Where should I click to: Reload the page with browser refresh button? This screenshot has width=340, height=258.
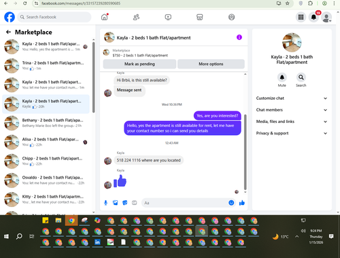pyautogui.click(x=25, y=3)
